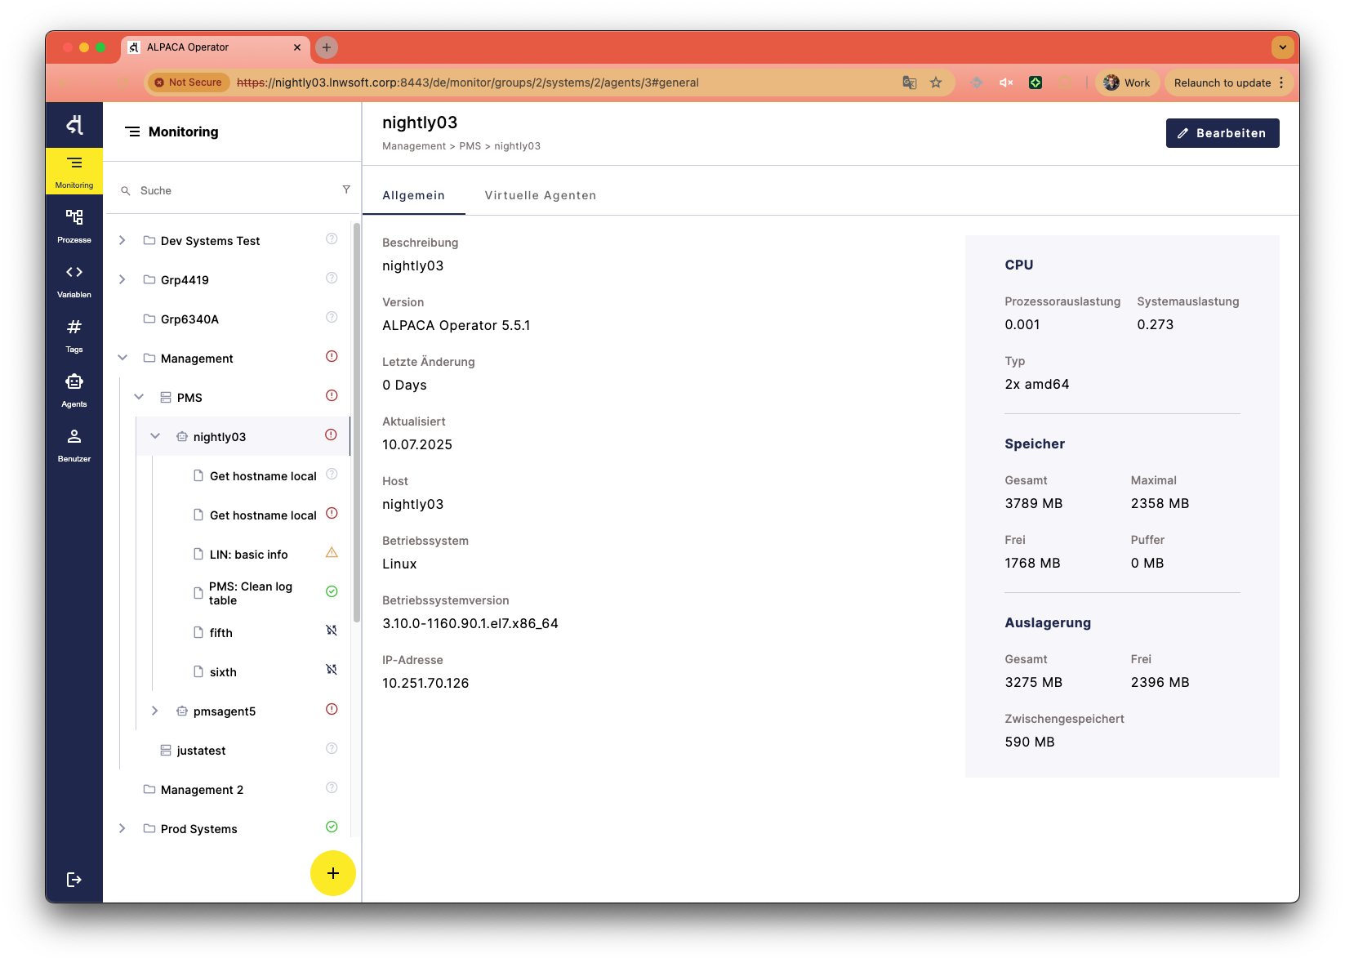This screenshot has width=1345, height=963.
Task: Click PMS in the breadcrumb
Action: 470,146
